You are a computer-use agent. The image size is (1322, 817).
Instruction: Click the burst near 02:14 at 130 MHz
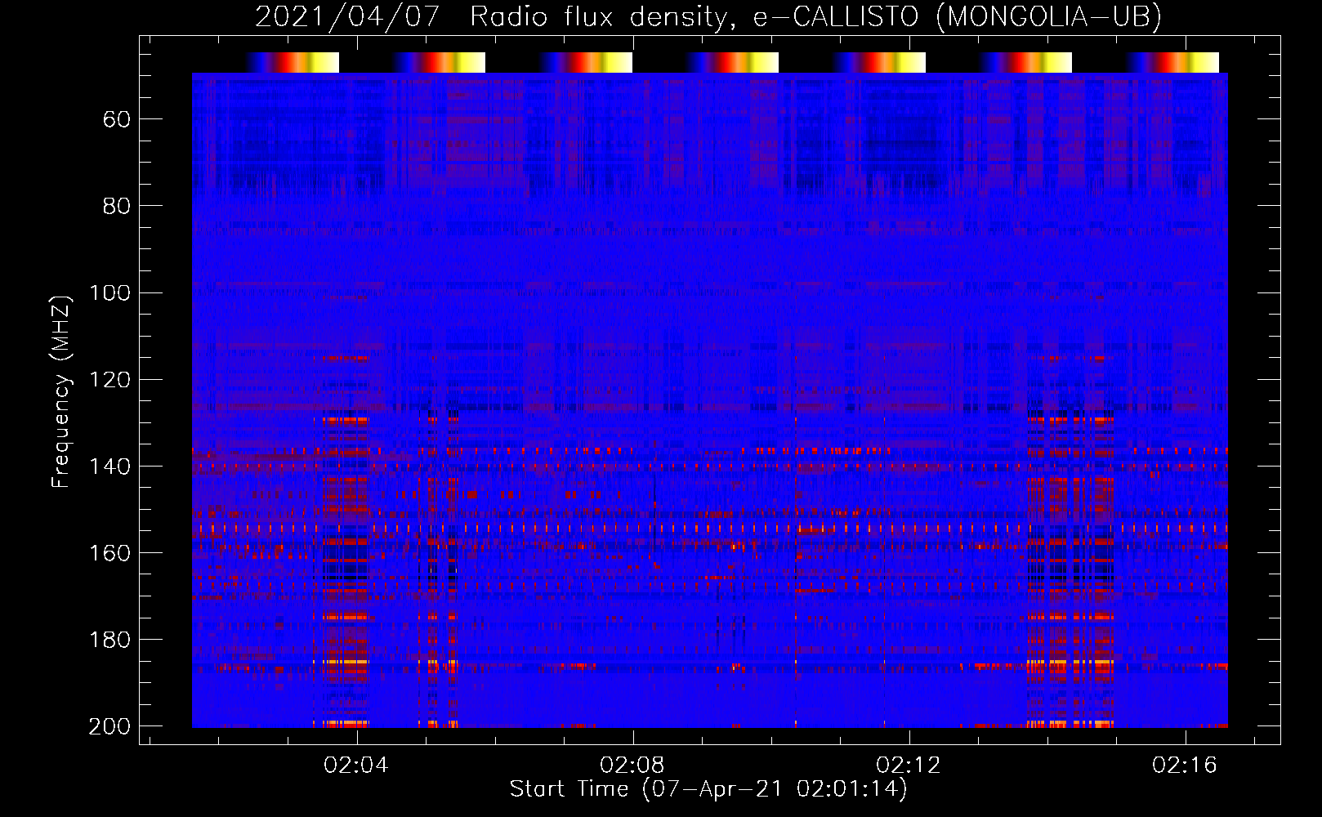click(1070, 422)
